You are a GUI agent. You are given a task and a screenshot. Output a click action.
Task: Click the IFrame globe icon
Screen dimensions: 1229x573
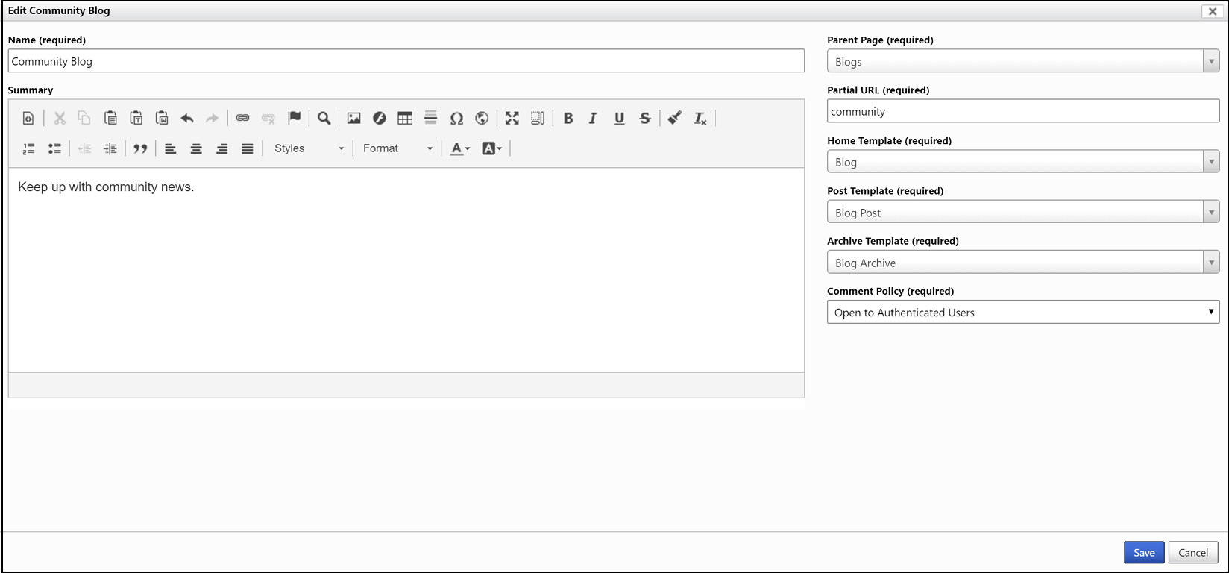(482, 118)
